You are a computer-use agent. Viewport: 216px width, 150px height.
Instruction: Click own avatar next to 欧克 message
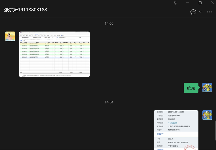[207, 88]
